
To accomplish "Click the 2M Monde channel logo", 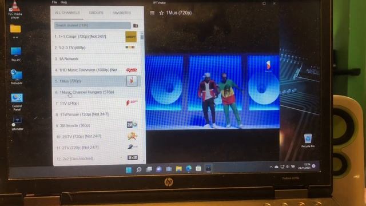I will [x=132, y=125].
